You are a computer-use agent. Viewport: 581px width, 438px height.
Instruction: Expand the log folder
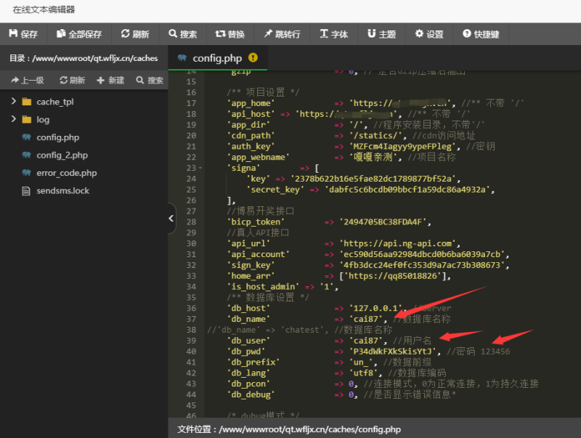coord(14,119)
